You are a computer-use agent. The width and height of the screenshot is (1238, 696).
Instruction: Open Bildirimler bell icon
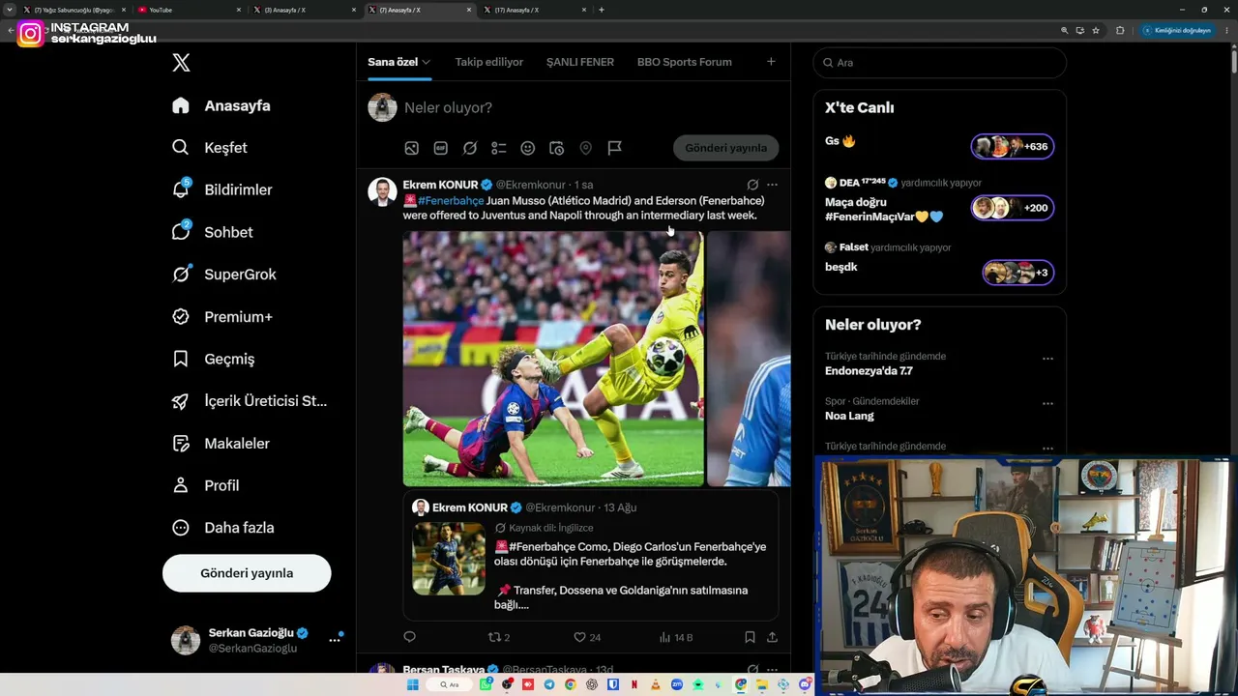pos(181,189)
